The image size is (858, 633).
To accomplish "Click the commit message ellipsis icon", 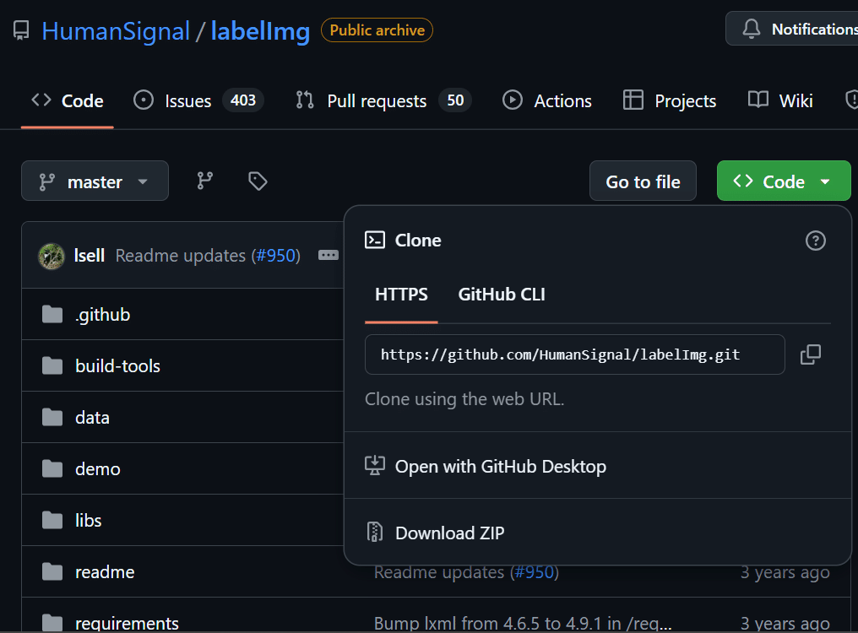I will pyautogui.click(x=329, y=255).
